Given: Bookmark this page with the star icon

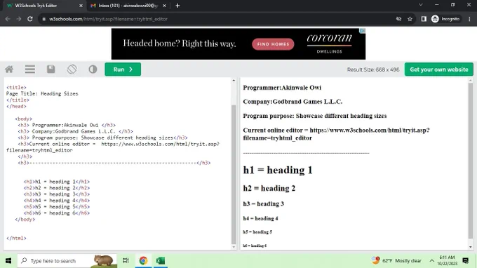Looking at the screenshot, I should pyautogui.click(x=410, y=19).
